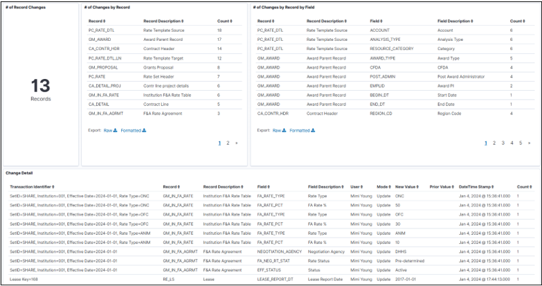The height and width of the screenshot is (286, 542).
Task: Select GM_IN_FA_AGRMT record in Changes by Record table
Action: point(106,114)
